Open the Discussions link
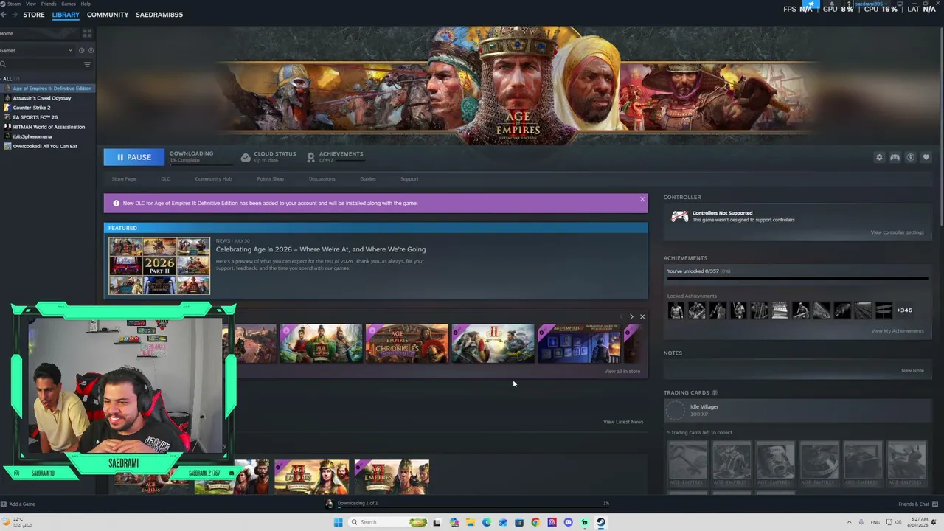This screenshot has height=531, width=944. click(322, 179)
